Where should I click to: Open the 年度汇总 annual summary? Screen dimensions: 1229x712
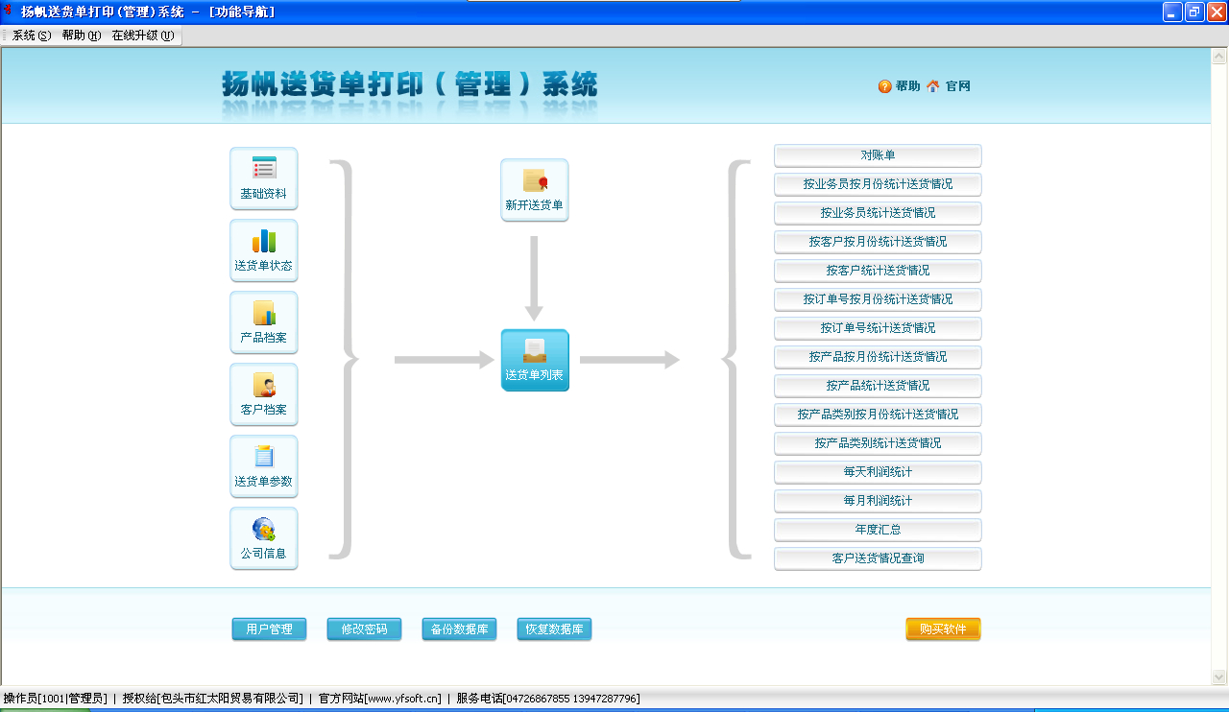(878, 530)
